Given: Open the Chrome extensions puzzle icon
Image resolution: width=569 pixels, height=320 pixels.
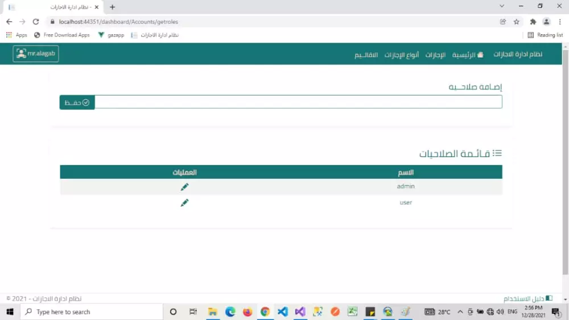Looking at the screenshot, I should pos(533,22).
